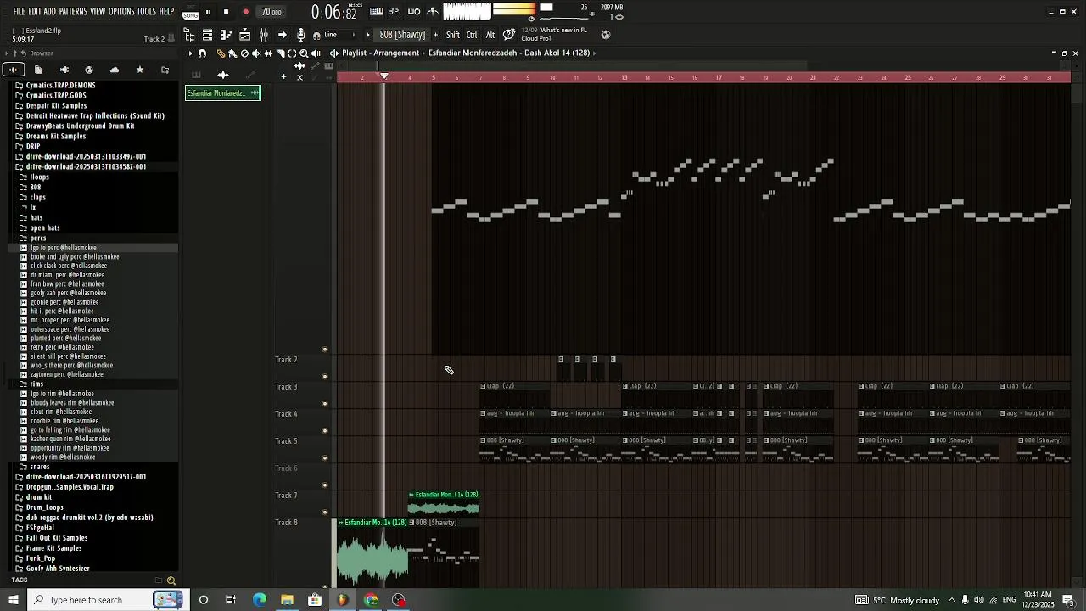This screenshot has width=1086, height=611.
Task: Open the FILE menu
Action: (x=19, y=12)
